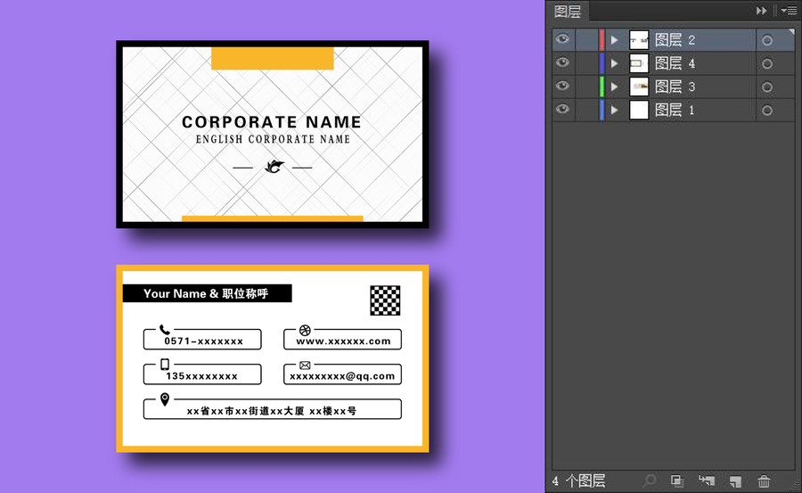Select the envelope email icon on the card
802x493 pixels.
tap(305, 365)
